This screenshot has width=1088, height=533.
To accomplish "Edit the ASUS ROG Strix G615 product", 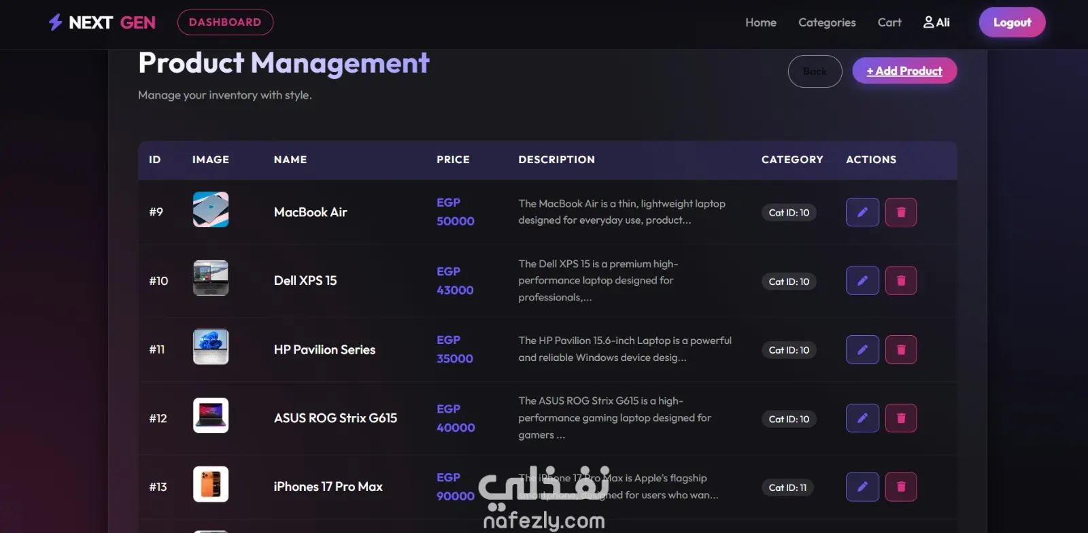I will point(862,418).
